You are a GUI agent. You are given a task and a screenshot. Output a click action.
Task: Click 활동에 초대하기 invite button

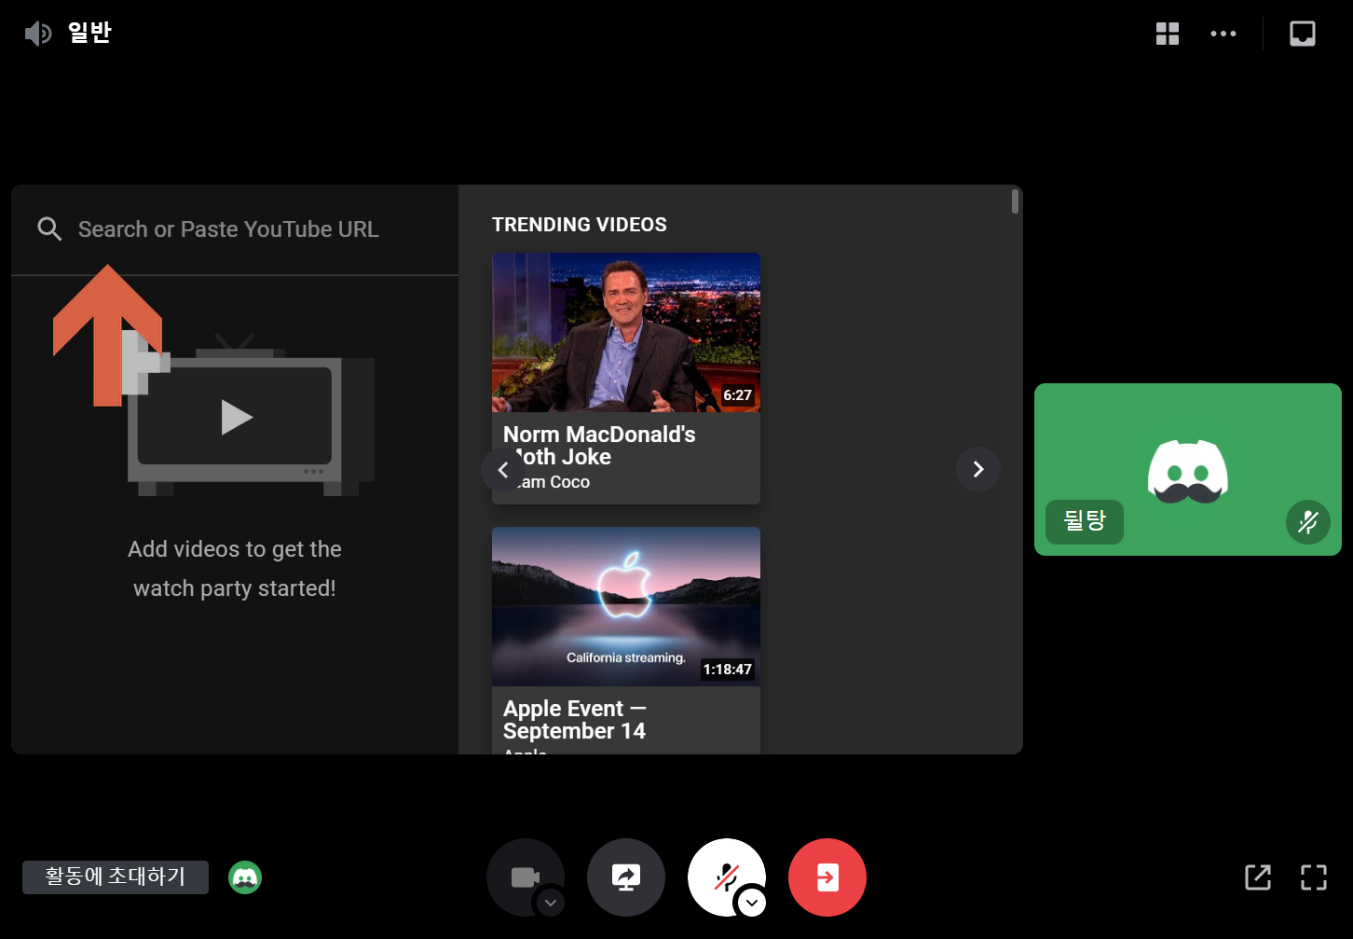(x=116, y=877)
